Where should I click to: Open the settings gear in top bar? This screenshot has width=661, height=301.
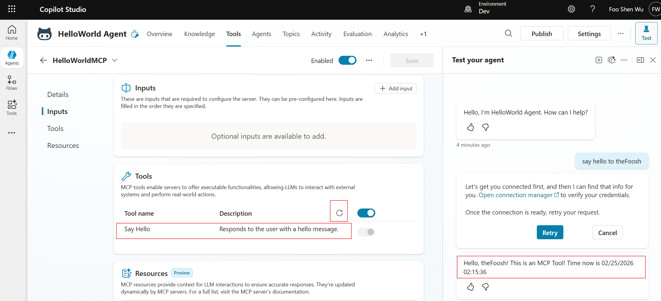point(571,9)
